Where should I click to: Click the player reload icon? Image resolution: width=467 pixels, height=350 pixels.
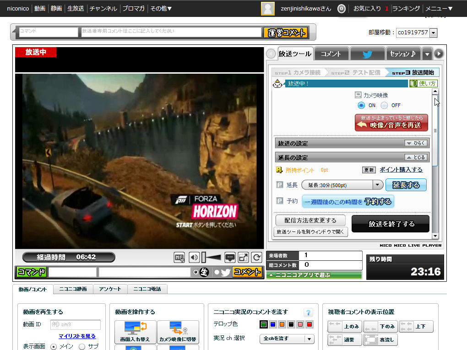[x=256, y=258]
